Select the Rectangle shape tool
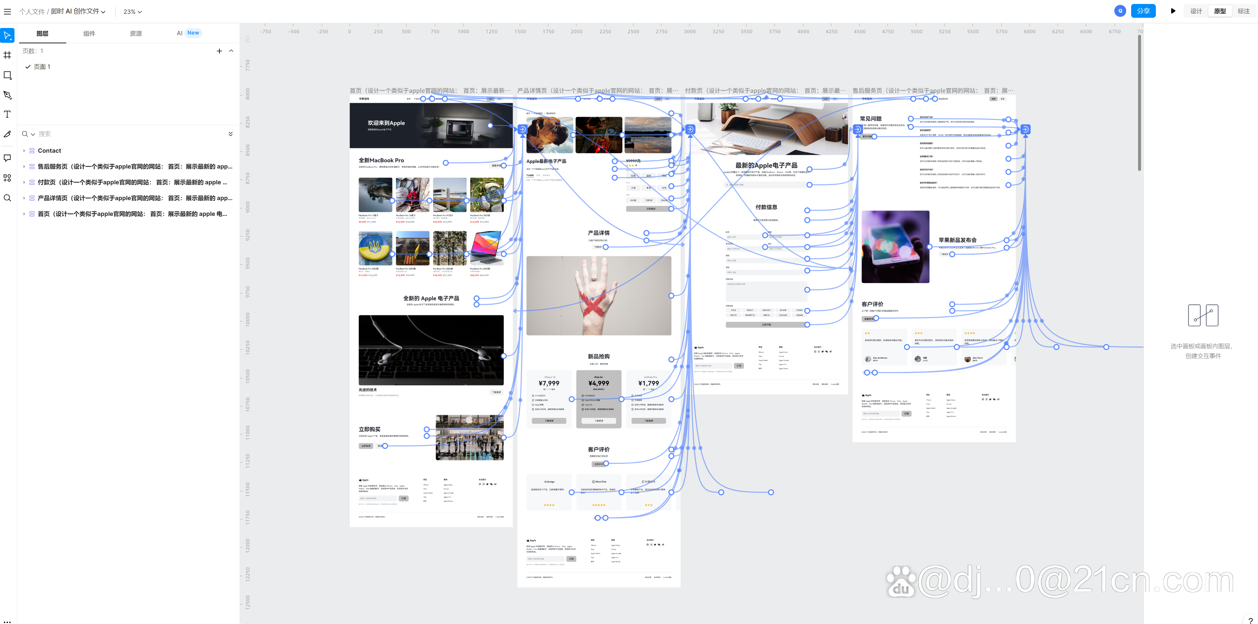The image size is (1258, 624). 7,75
